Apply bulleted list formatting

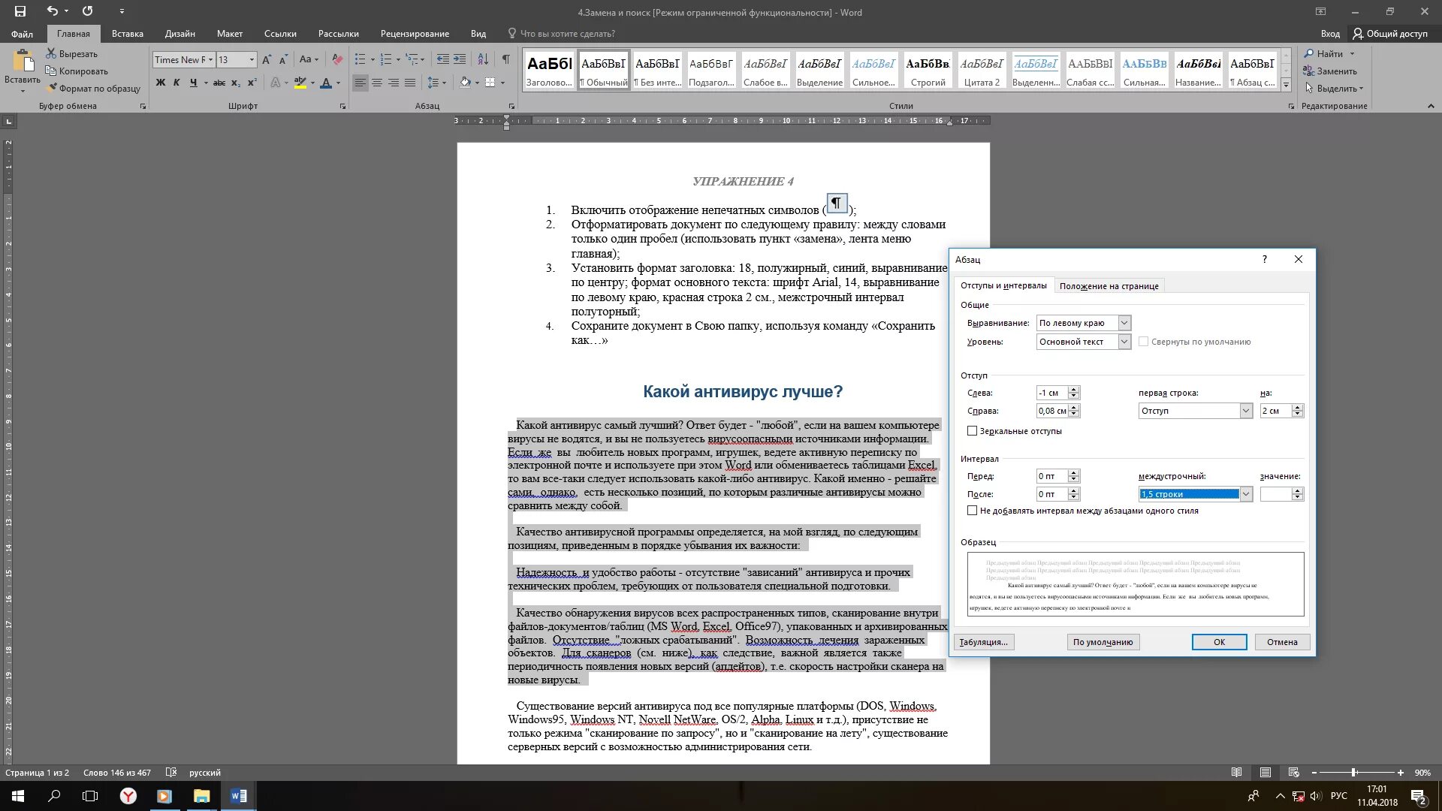click(x=360, y=59)
